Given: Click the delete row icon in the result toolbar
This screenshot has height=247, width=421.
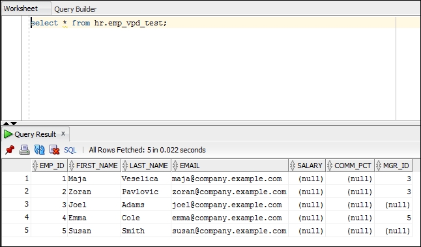Looking at the screenshot, I should pyautogui.click(x=55, y=150).
